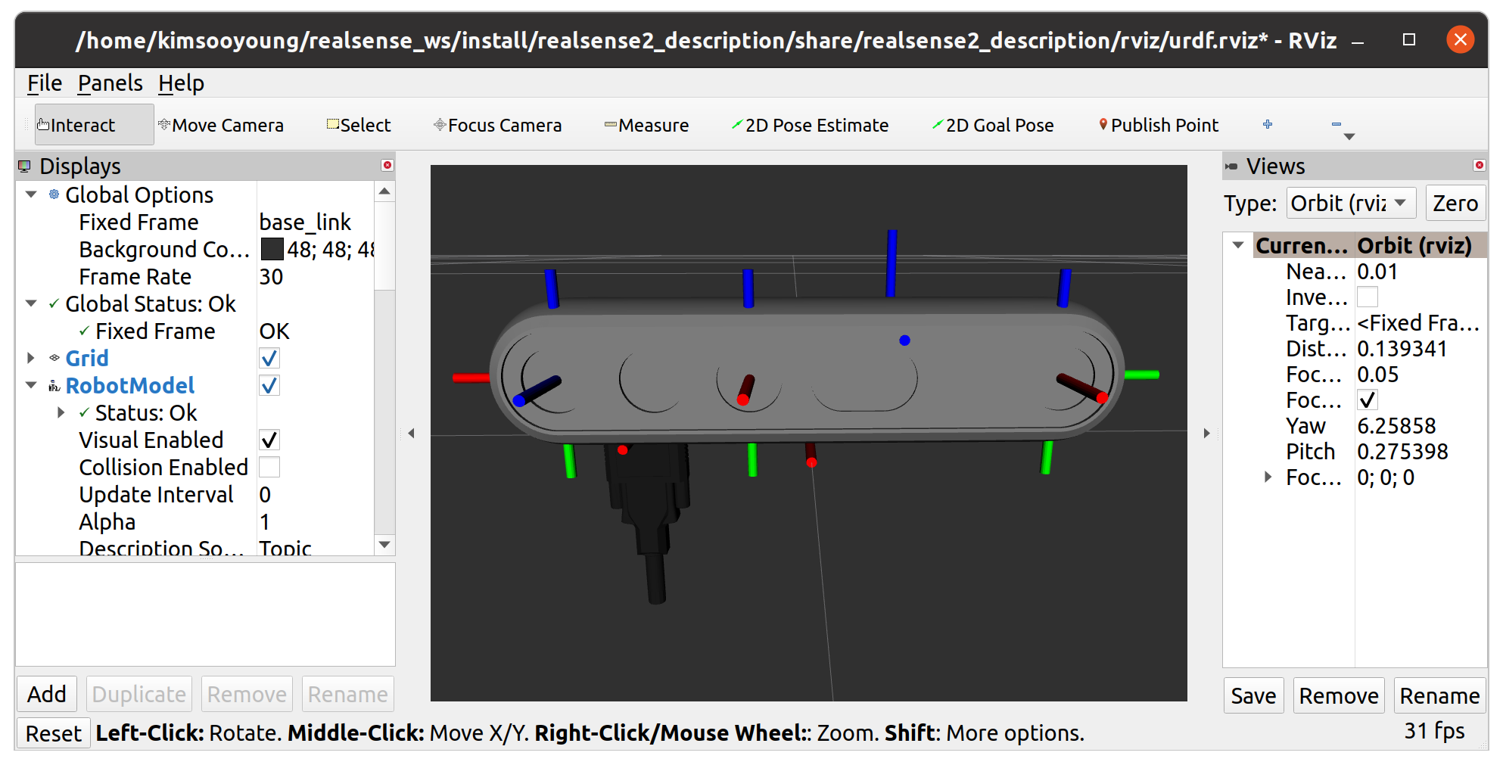Click the Background Color swatch
The width and height of the screenshot is (1503, 765).
[x=272, y=249]
